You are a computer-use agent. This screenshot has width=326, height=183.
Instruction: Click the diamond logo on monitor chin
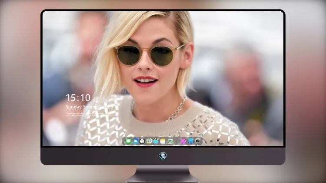coord(163,156)
